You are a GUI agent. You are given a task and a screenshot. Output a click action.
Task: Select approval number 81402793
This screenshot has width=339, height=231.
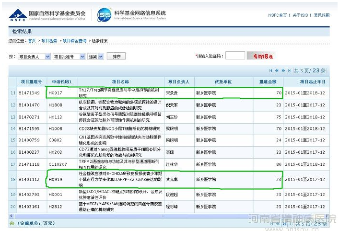29,195
